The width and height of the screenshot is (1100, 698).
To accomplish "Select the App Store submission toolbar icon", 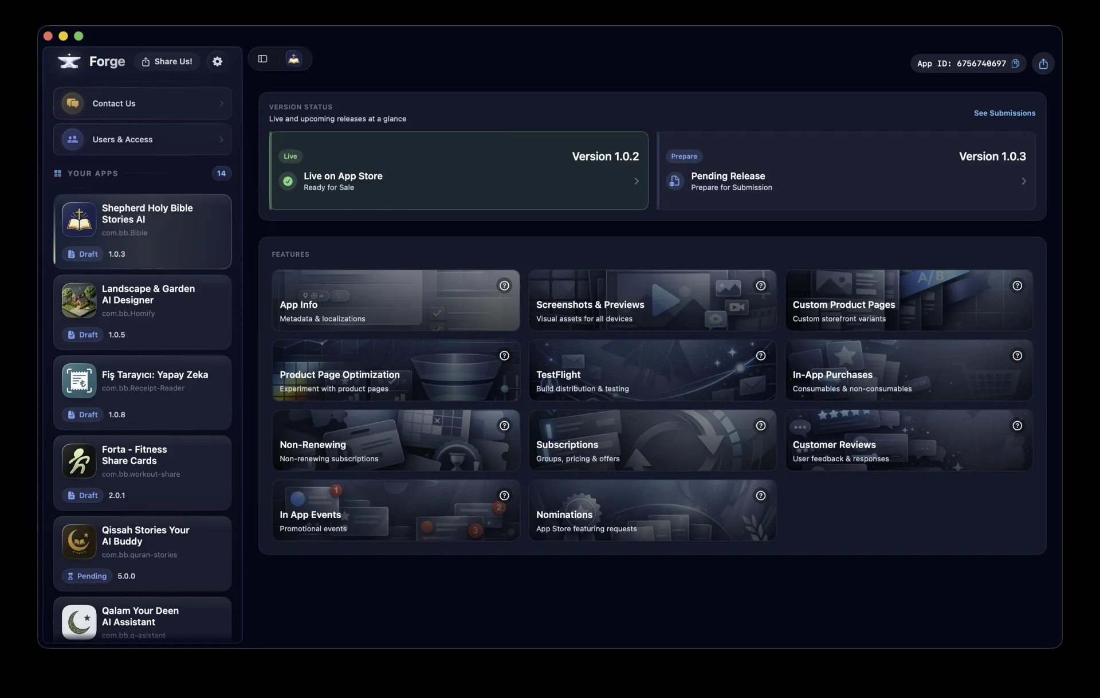I will (293, 58).
